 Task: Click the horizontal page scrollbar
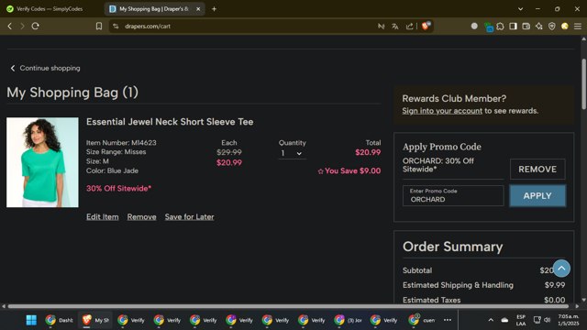288,306
